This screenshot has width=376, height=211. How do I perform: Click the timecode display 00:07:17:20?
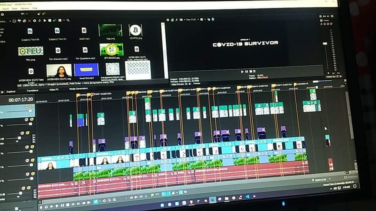[21, 100]
